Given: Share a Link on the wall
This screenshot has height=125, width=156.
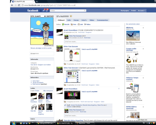Looking at the screenshot, I should click(80, 24).
